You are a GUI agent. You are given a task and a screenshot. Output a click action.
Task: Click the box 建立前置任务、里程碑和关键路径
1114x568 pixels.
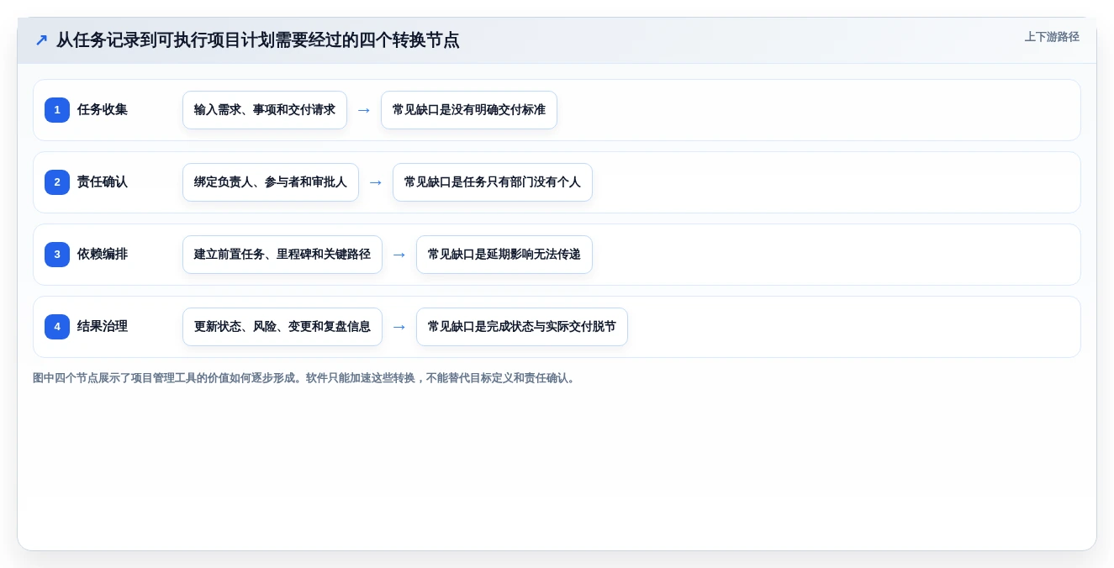[282, 255]
